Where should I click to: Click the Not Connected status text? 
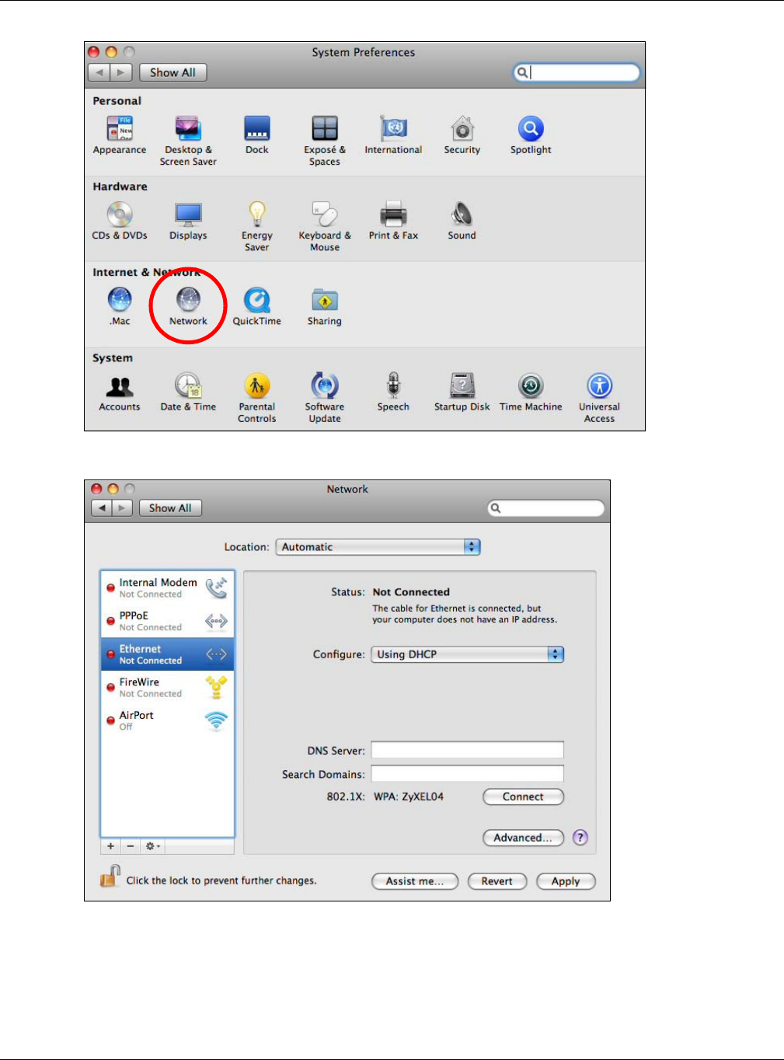click(411, 592)
